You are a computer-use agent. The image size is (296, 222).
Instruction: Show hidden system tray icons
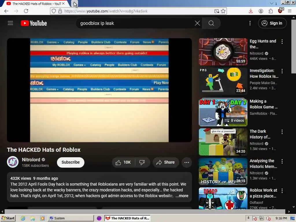pyautogui.click(x=248, y=218)
